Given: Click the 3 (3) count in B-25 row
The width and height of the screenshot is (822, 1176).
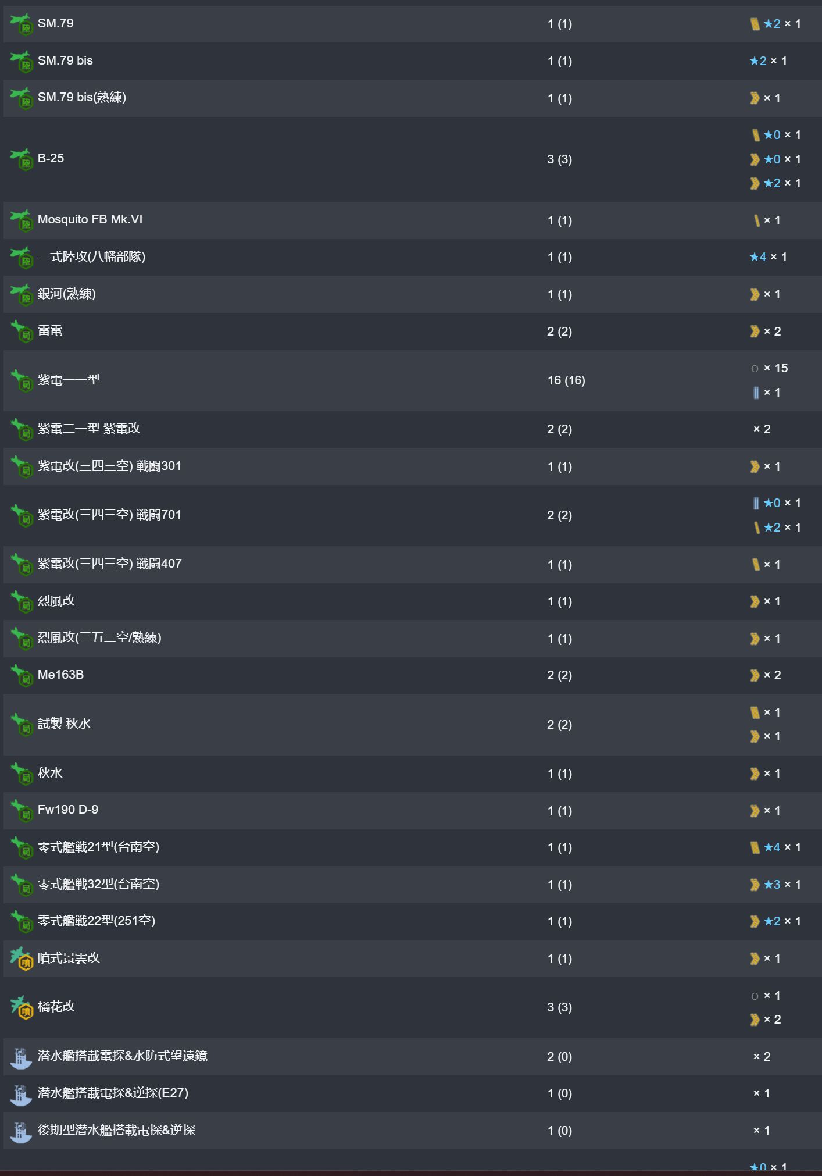Looking at the screenshot, I should (x=559, y=159).
